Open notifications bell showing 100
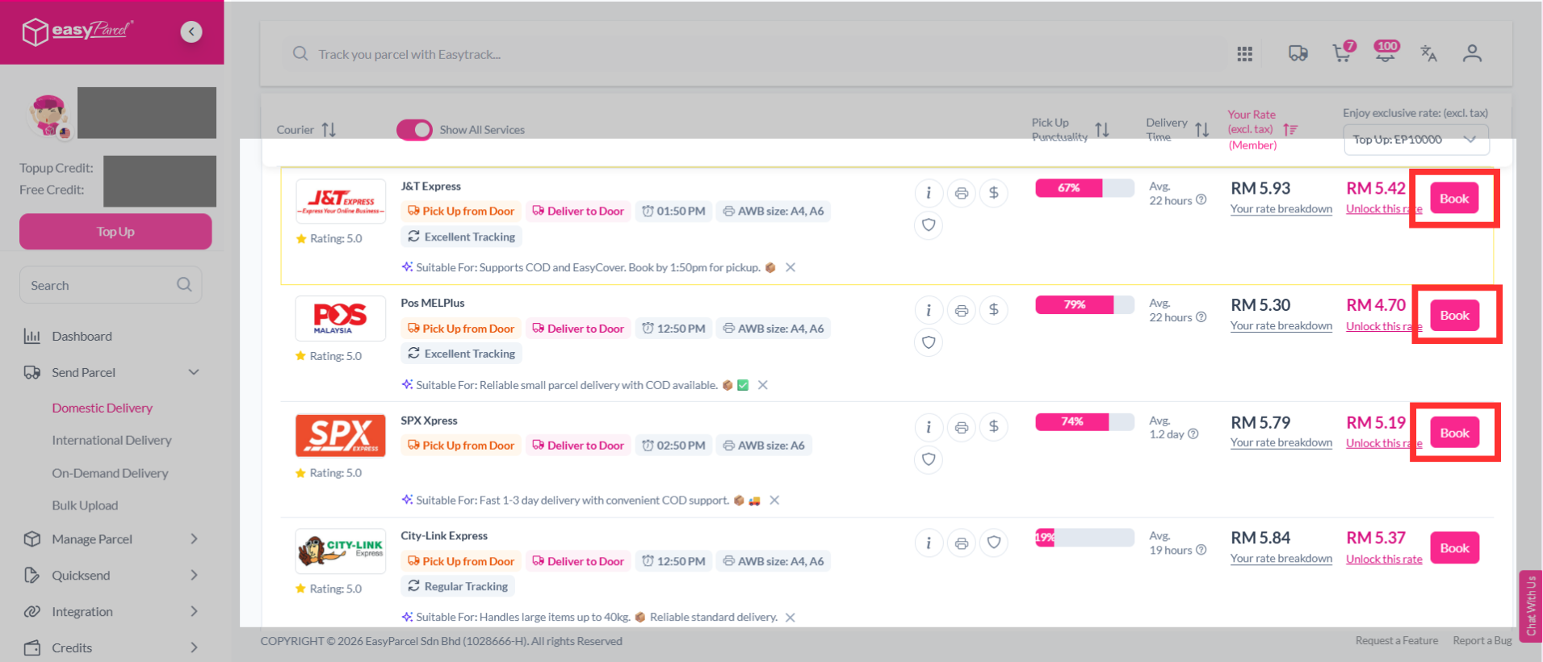1543x662 pixels. [x=1386, y=51]
